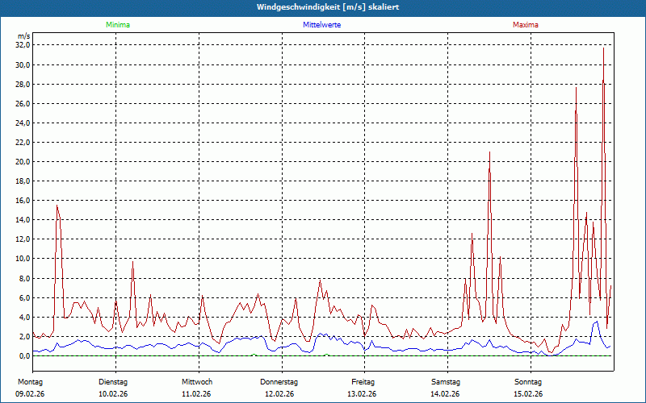The height and width of the screenshot is (403, 646).
Task: Click the Mittwoch day label
Action: (196, 381)
